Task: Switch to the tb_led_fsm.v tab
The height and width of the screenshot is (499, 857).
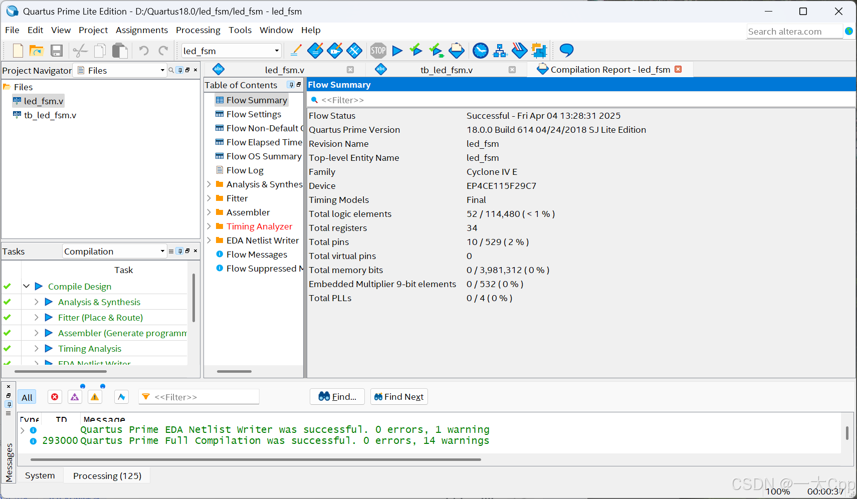Action: (446, 70)
